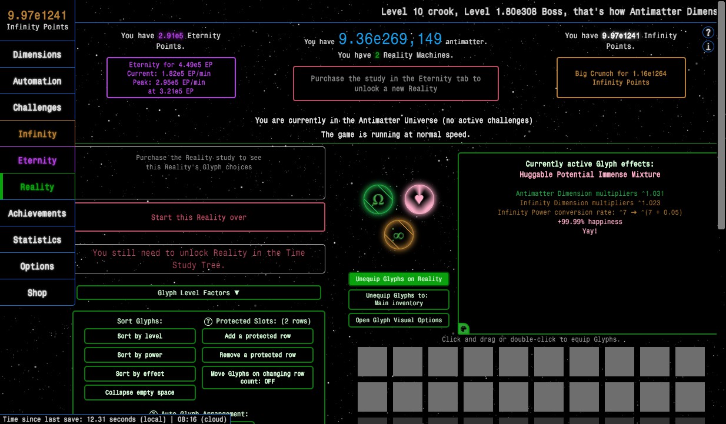Toggle Unequip Glyphs on Reality
726x424 pixels.
coord(399,279)
